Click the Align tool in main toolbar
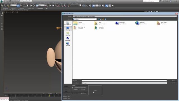 click(86, 6)
